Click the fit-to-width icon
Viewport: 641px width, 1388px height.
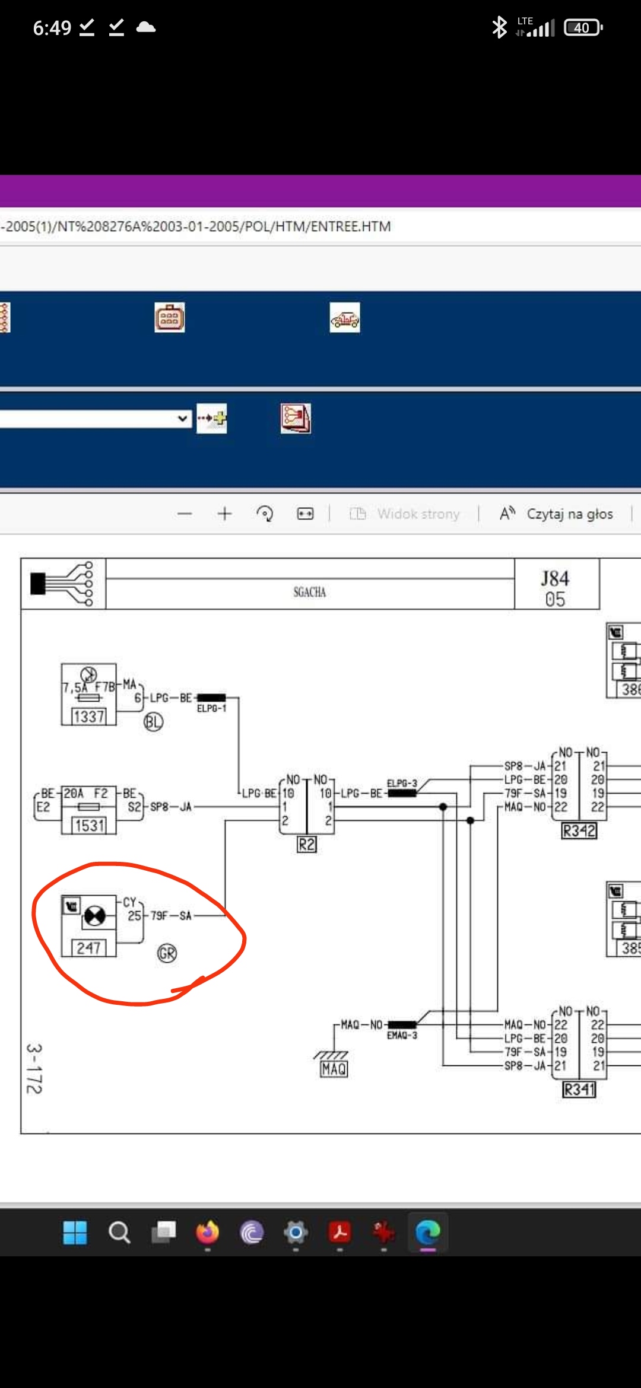point(305,514)
